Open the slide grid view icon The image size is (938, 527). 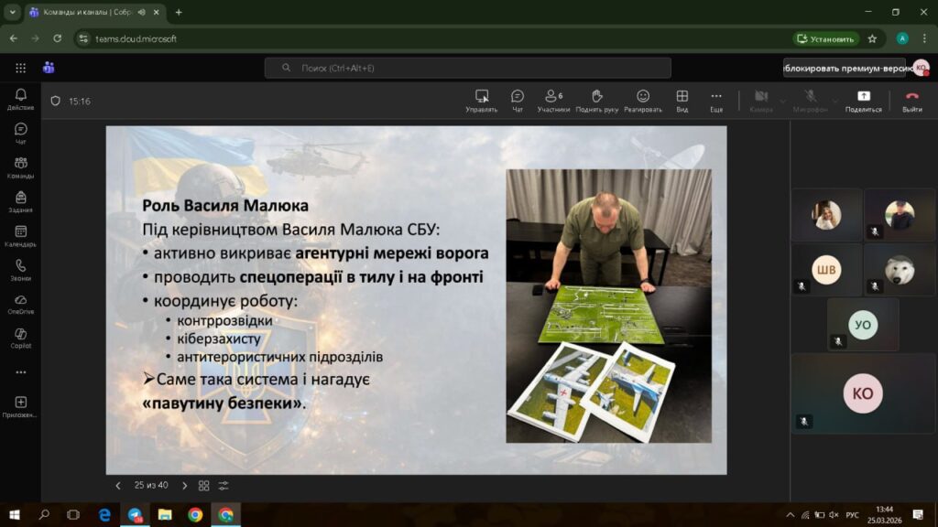tap(203, 486)
